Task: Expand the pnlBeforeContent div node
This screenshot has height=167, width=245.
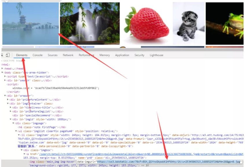Action: click(8, 99)
